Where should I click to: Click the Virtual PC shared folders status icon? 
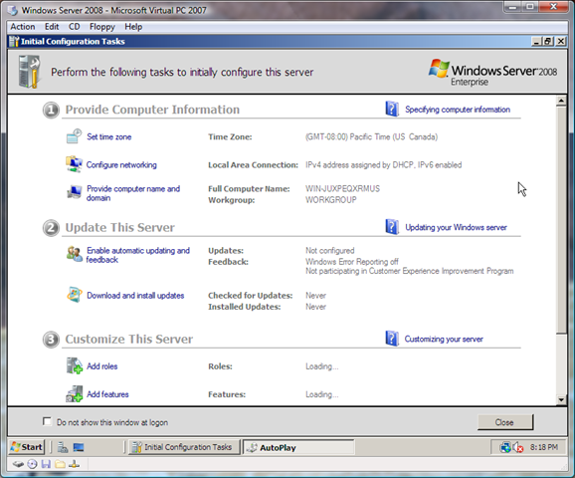60,464
